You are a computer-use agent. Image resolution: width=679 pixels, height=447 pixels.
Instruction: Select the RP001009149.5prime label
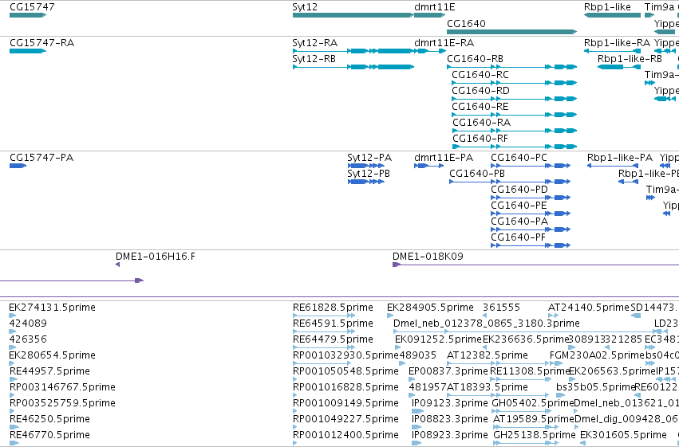345,404
